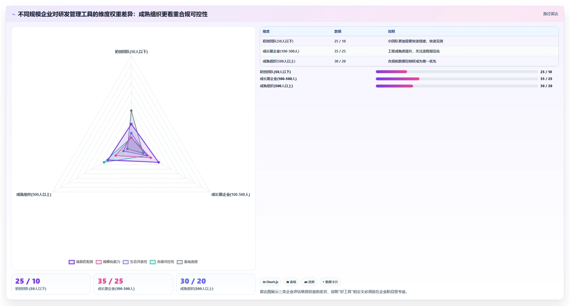Click 工程成熟度提升，关注流程规范化 description
Image resolution: width=570 pixels, height=306 pixels.
pos(414,51)
